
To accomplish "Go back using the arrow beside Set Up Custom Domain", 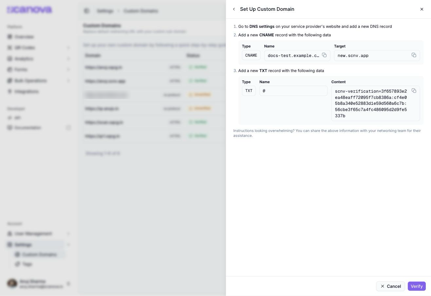I will pyautogui.click(x=234, y=9).
